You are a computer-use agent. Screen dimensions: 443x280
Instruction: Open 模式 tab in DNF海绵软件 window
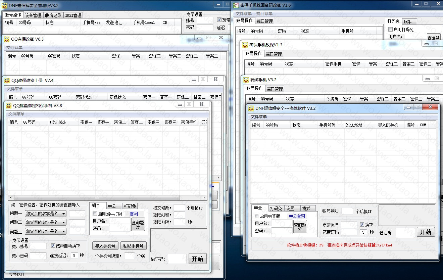tap(307, 208)
